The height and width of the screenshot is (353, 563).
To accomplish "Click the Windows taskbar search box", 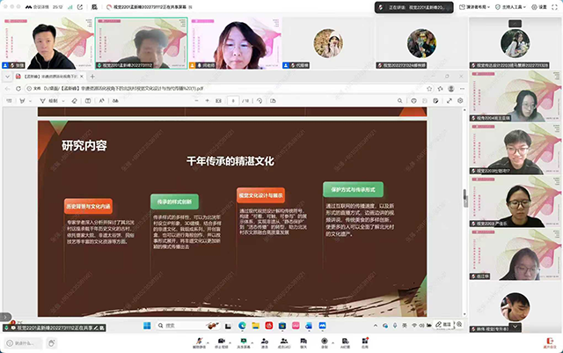I will (x=167, y=325).
